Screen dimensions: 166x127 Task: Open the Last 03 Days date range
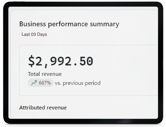pos(34,34)
